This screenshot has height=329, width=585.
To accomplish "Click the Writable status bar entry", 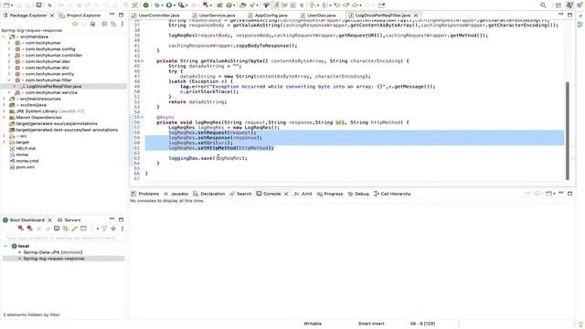I will (313, 324).
